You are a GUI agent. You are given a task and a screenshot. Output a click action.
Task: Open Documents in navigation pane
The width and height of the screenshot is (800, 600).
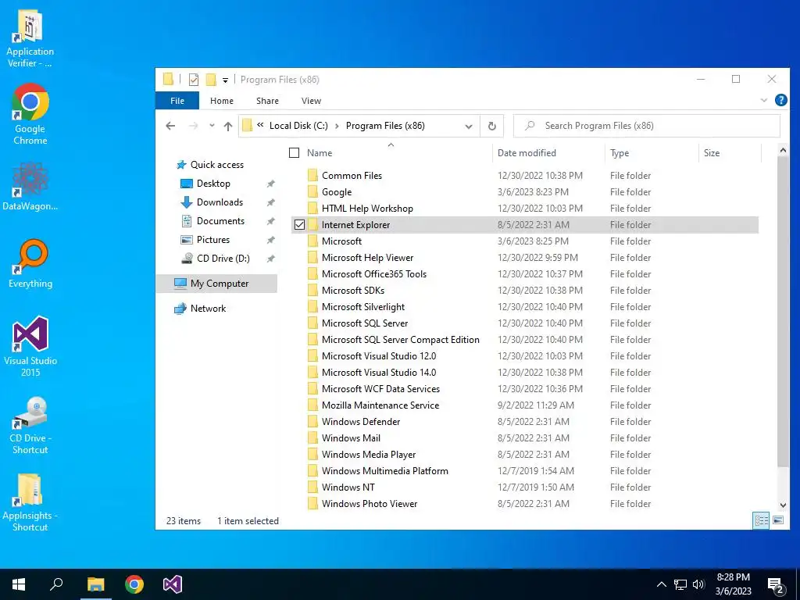(212, 221)
